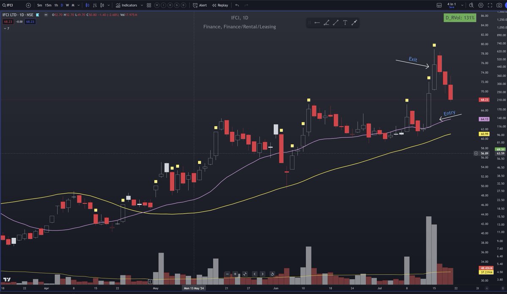
Task: Click the minus circle beside symbol title
Action: (x=46, y=15)
